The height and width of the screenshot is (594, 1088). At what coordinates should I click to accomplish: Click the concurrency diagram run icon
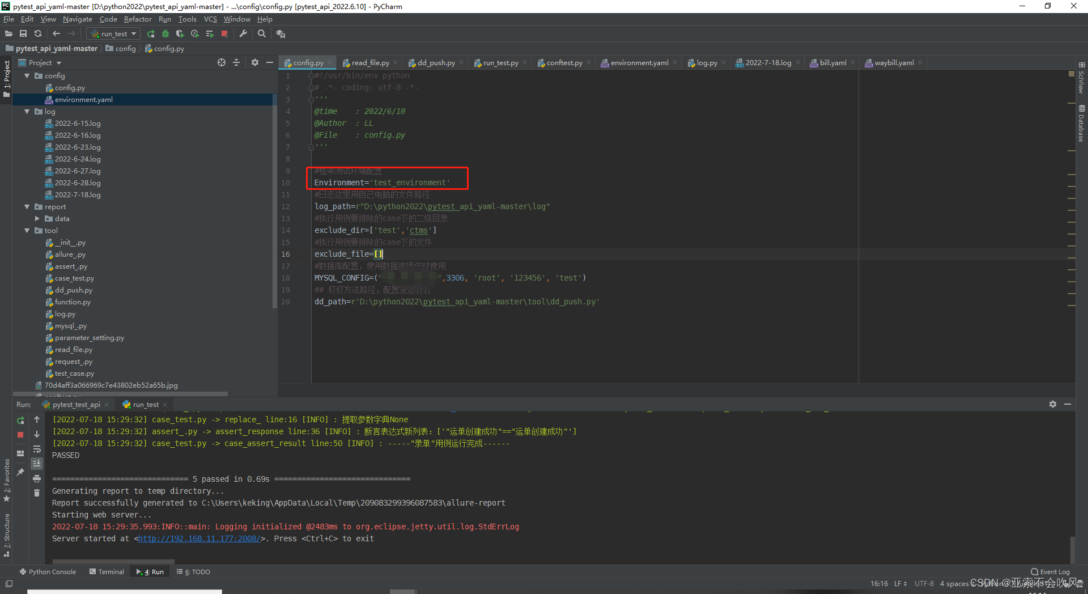[x=210, y=34]
